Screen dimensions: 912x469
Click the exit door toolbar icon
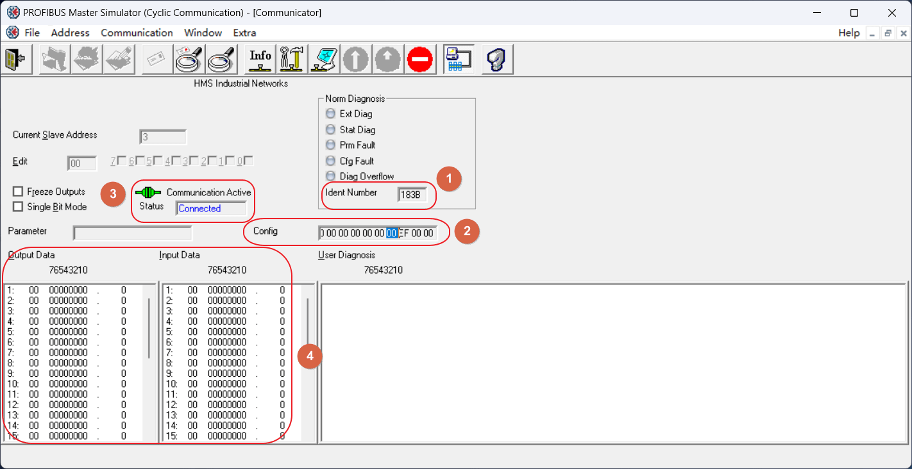pyautogui.click(x=15, y=60)
